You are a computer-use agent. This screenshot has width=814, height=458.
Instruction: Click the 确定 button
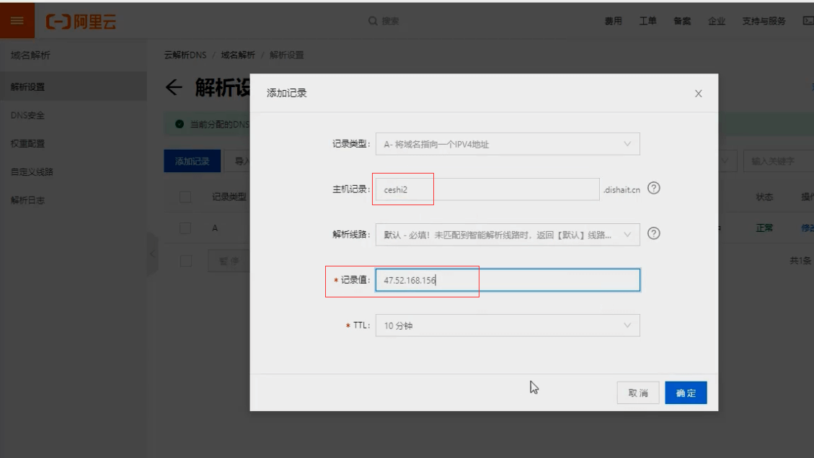[686, 393]
